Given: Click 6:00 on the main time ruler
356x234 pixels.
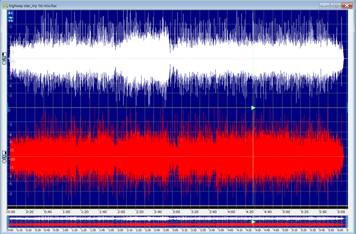Looking at the screenshot, I should click(341, 212).
